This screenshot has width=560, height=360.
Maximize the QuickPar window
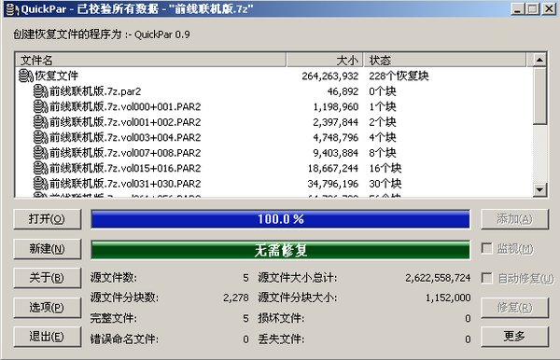[532, 8]
